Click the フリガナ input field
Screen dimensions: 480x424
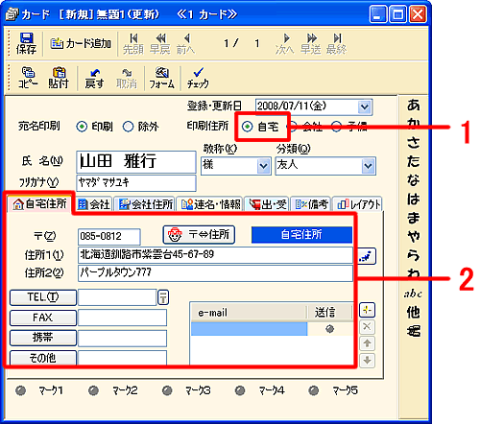136,183
